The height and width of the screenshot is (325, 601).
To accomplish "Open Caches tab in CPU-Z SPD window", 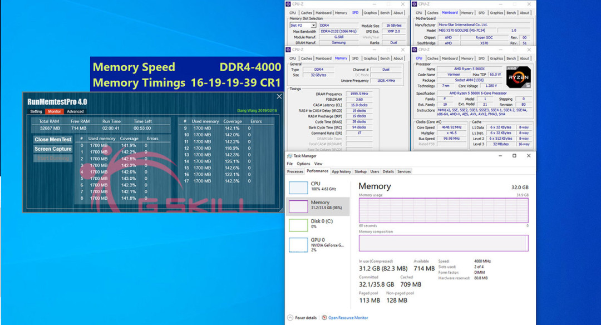I will [306, 13].
